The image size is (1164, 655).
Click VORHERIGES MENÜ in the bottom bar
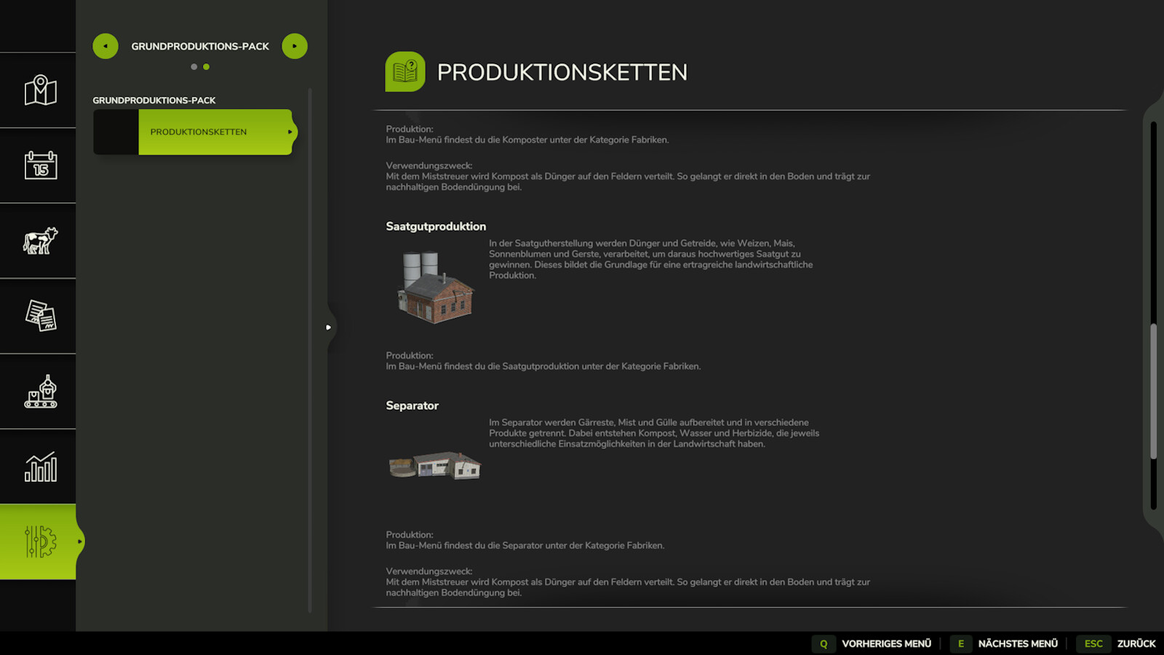point(886,643)
